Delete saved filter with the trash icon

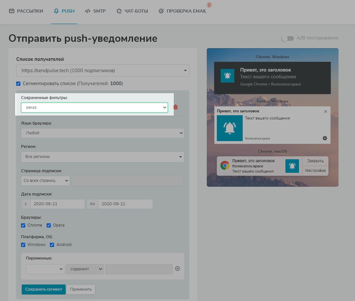(x=175, y=107)
